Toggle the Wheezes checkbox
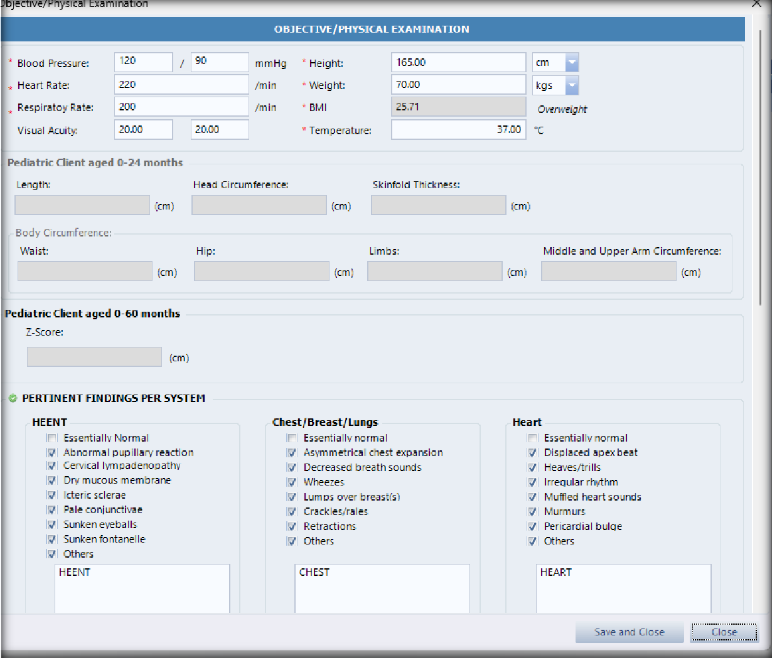Image resolution: width=772 pixels, height=658 pixels. (292, 482)
